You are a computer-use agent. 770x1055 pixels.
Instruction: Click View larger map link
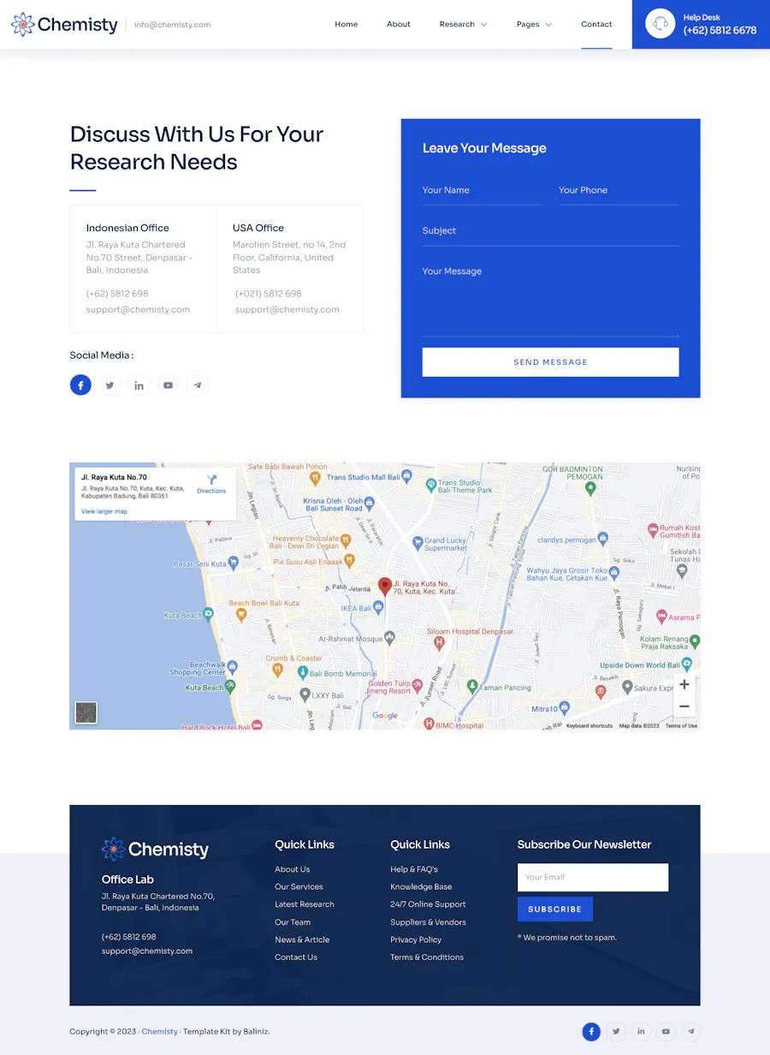[x=104, y=511]
